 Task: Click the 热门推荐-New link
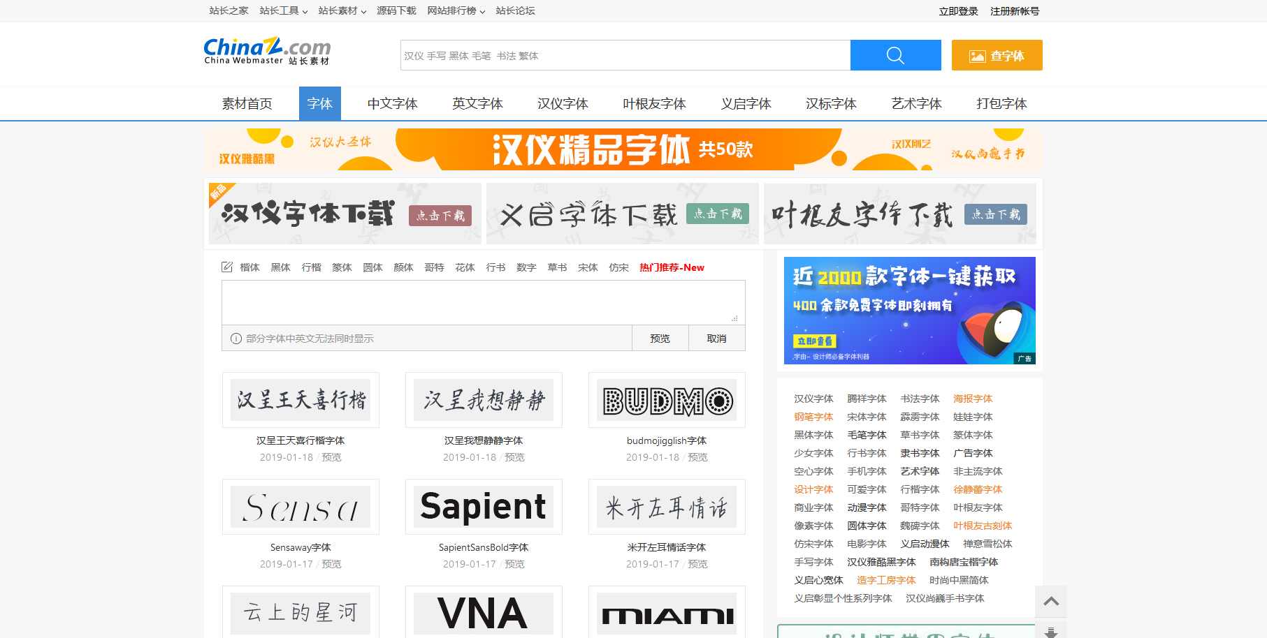tap(672, 267)
